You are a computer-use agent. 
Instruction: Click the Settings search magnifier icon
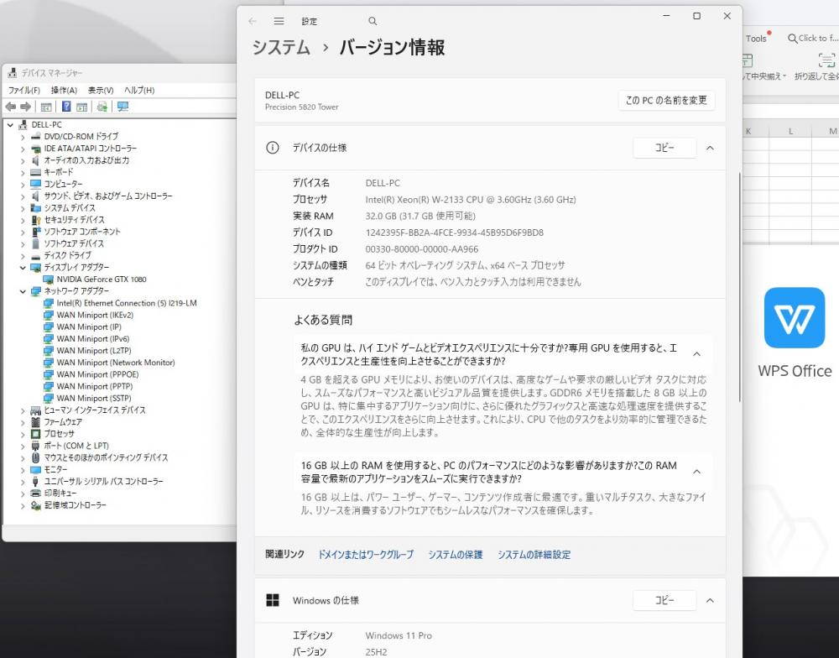point(373,21)
